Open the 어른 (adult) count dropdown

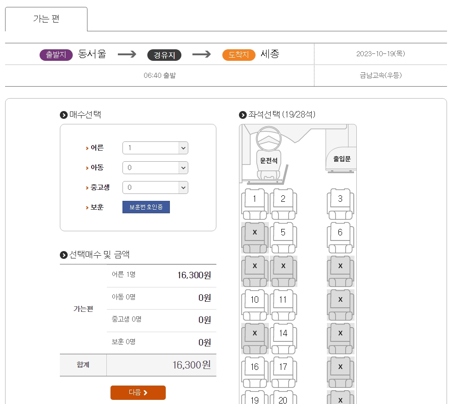[155, 148]
